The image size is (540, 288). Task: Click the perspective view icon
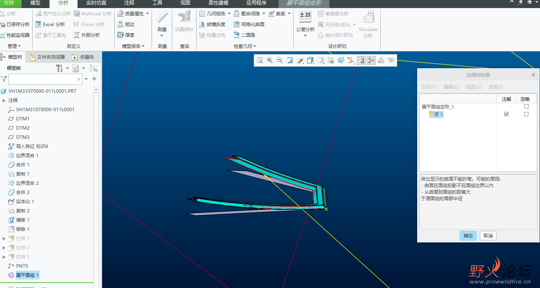(341, 60)
